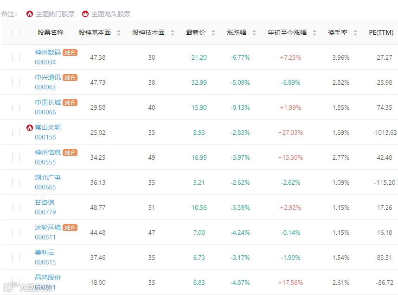Toggle the select-all checkbox in table header
This screenshot has height=295, width=398.
click(x=16, y=32)
